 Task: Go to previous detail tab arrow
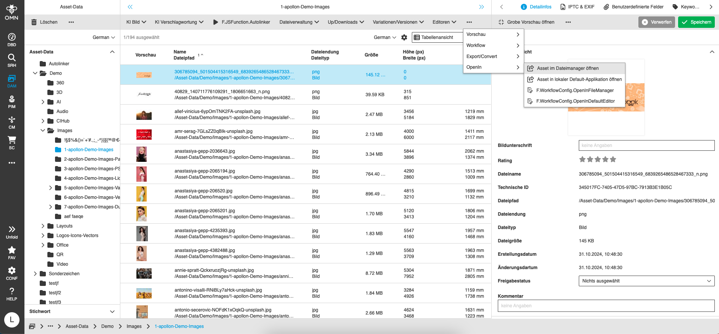[x=502, y=7]
